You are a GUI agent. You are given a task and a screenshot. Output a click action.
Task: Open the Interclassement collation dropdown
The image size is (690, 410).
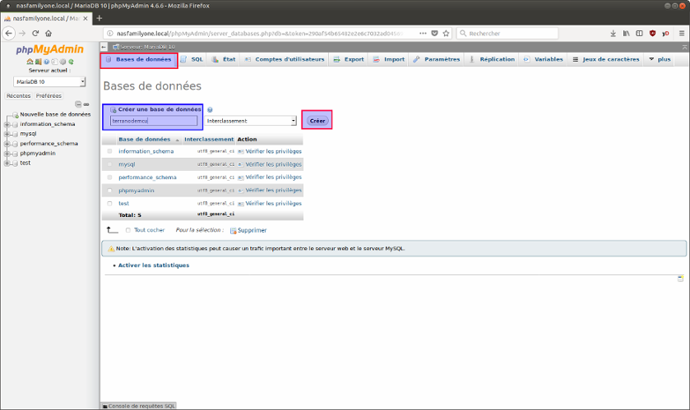[x=251, y=121]
